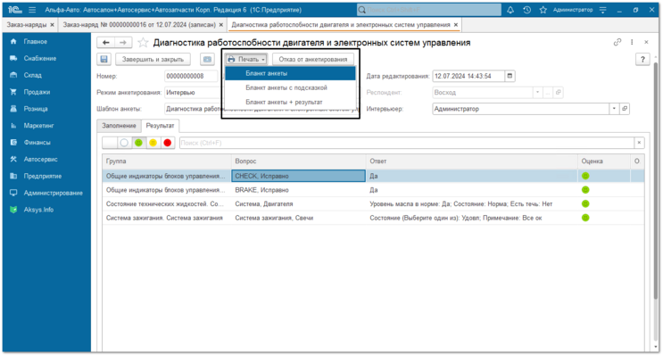Screen dimensions: 663x356
Task: Click the copy link chain icon
Action: click(617, 42)
